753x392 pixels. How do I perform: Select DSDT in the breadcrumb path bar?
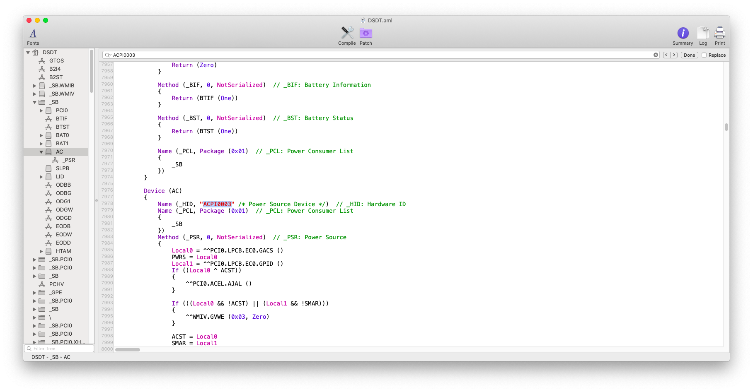37,357
